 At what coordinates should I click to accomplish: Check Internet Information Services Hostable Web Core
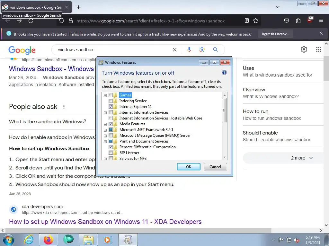click(111, 118)
